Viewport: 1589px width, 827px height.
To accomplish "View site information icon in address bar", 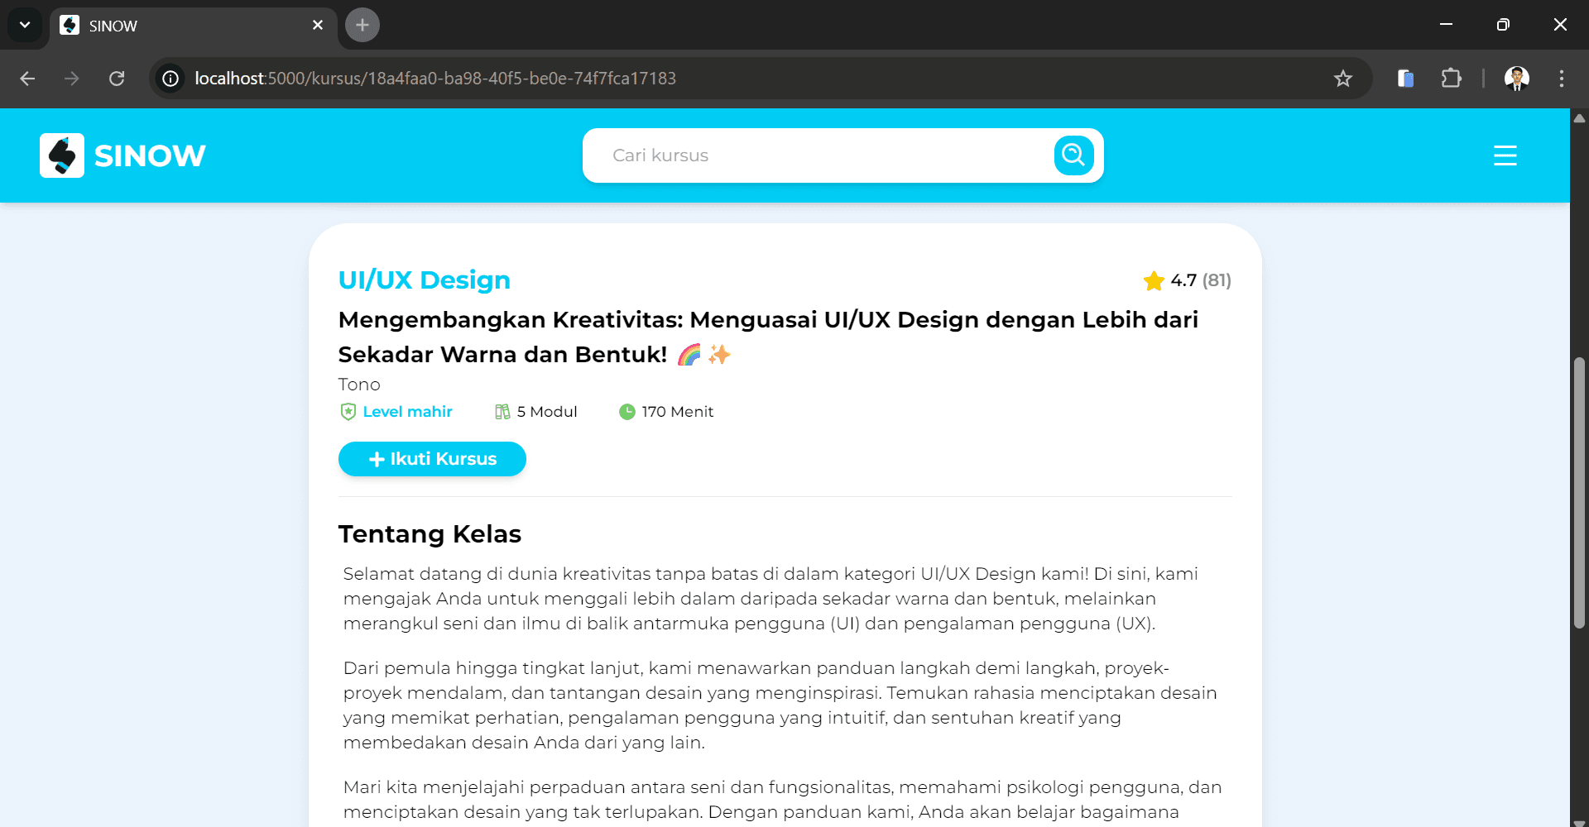I will [x=170, y=79].
